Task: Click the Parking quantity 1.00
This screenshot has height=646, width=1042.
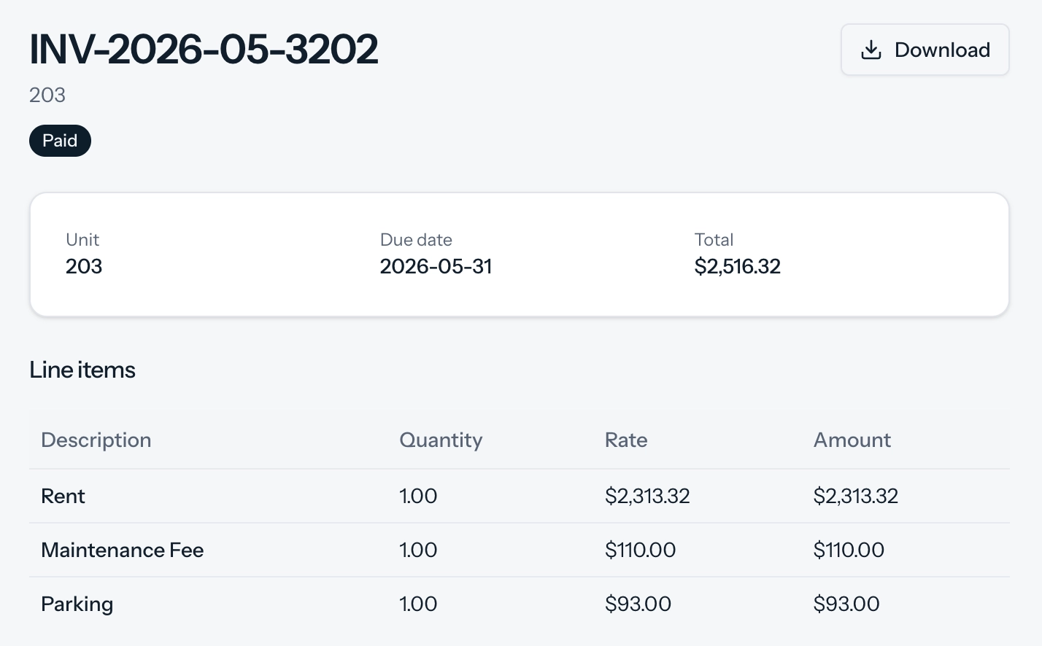Action: pyautogui.click(x=418, y=604)
